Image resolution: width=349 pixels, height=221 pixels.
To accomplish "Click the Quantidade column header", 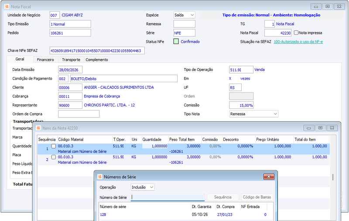I will [x=155, y=139].
